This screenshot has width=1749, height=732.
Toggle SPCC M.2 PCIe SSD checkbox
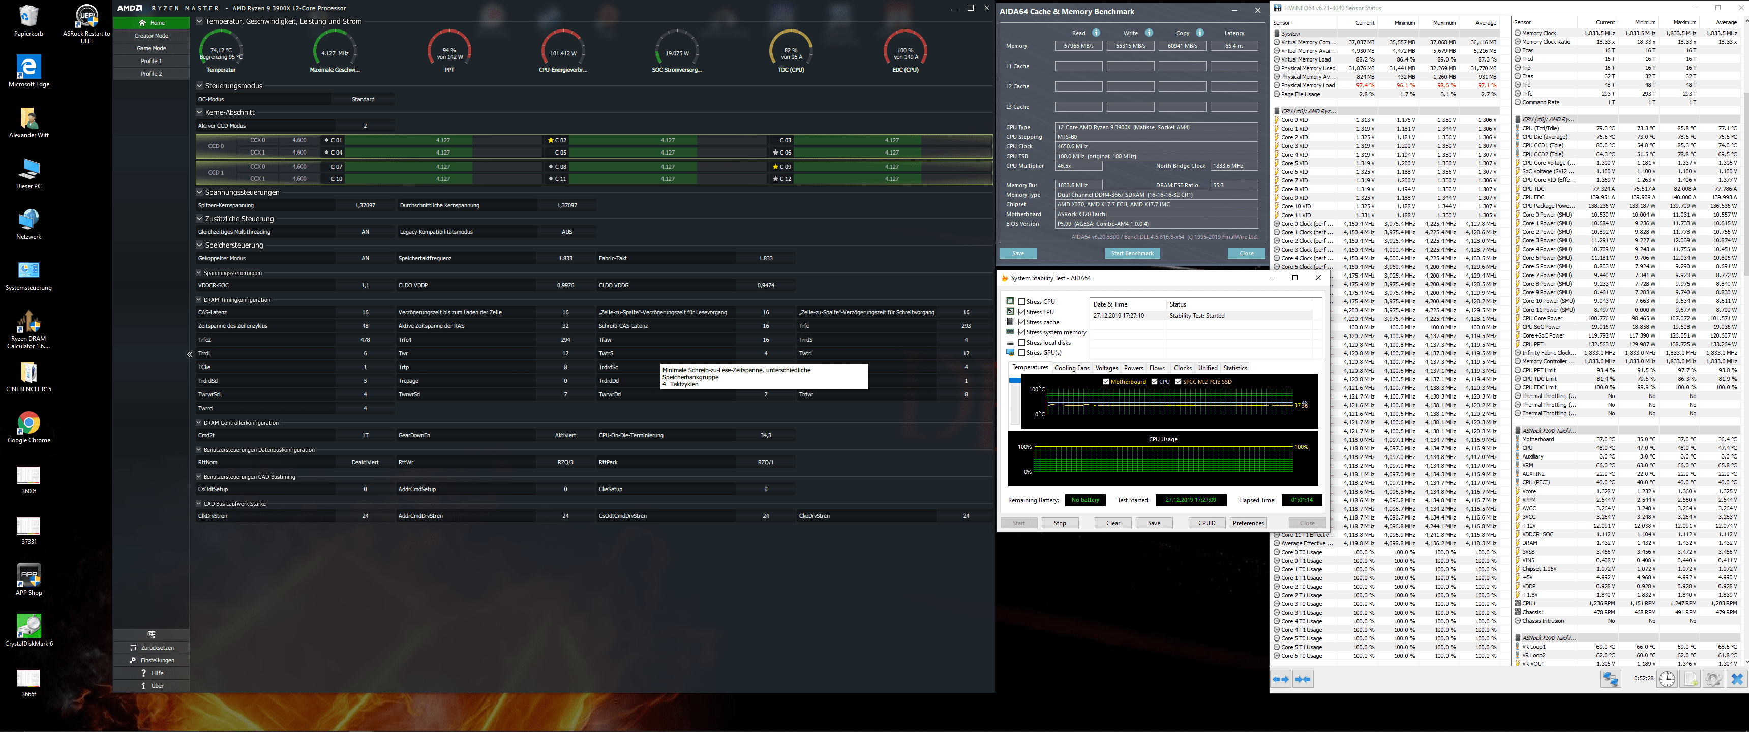(x=1178, y=382)
